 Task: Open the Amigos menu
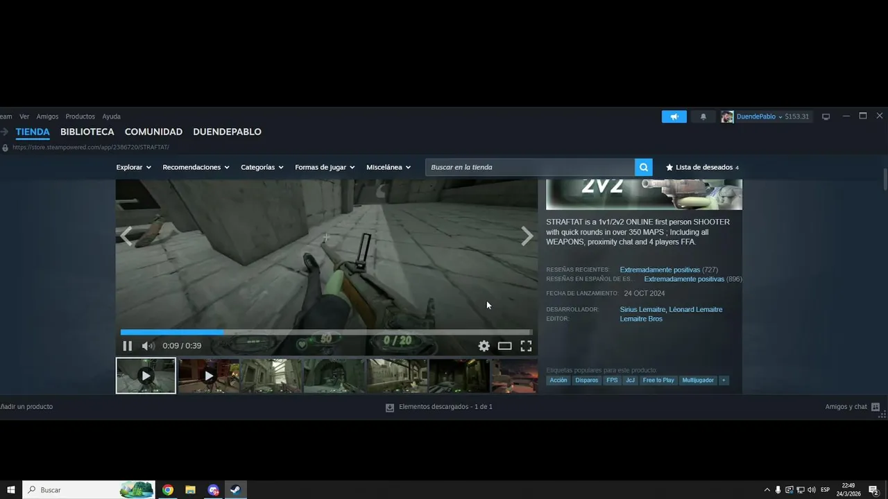(48, 116)
